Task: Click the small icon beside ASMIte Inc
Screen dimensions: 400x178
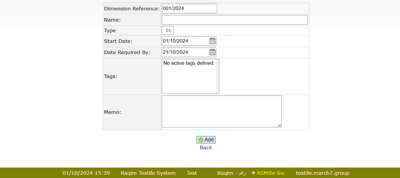Action: (x=253, y=173)
